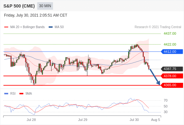Click the 30 MIN timeframe button
The image size is (184, 125).
click(45, 6)
